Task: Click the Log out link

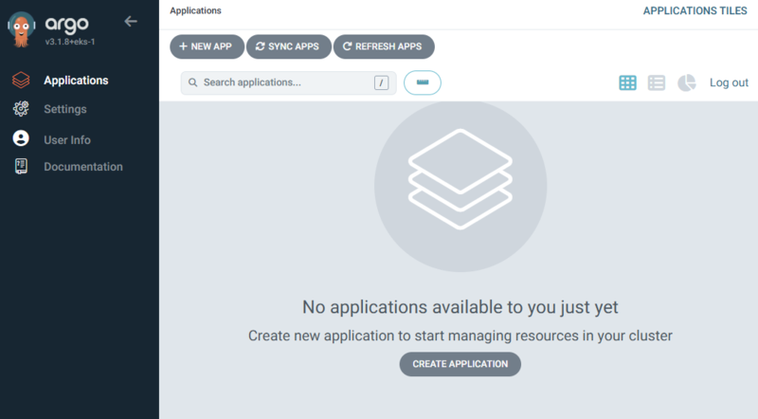Action: point(729,82)
